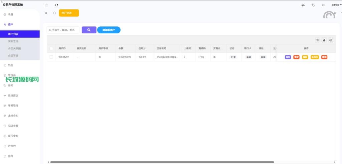Image resolution: width=342 pixels, height=164 pixels.
Task: Open the admin account dropdown
Action: (x=336, y=5)
